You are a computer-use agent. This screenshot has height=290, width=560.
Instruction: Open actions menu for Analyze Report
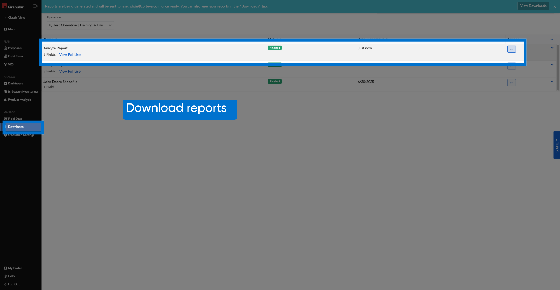coord(512,49)
